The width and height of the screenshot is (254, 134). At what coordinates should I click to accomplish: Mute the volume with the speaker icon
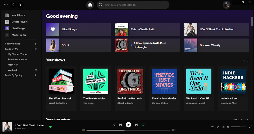pyautogui.click(x=228, y=127)
